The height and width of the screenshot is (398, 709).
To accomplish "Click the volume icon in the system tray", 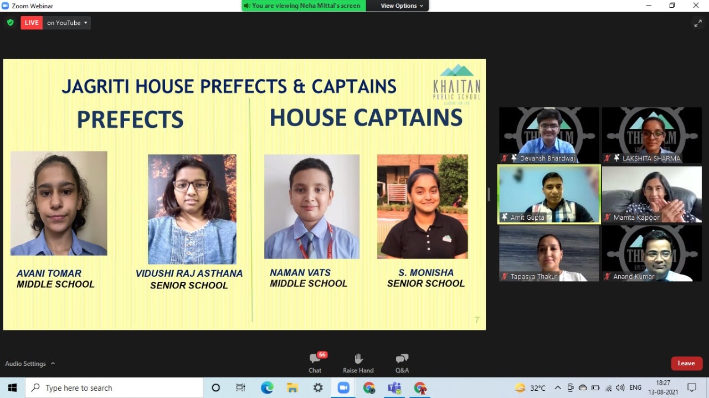I will click(x=620, y=388).
